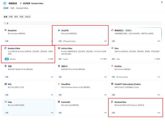Click the 百度 V2 paw icon

(59, 66)
